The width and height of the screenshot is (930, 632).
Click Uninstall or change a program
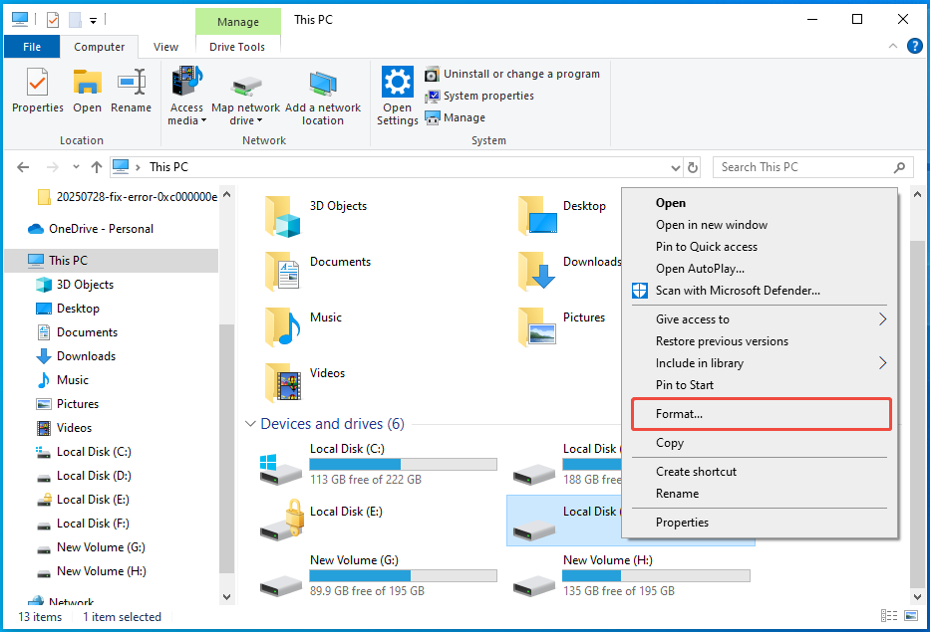521,74
